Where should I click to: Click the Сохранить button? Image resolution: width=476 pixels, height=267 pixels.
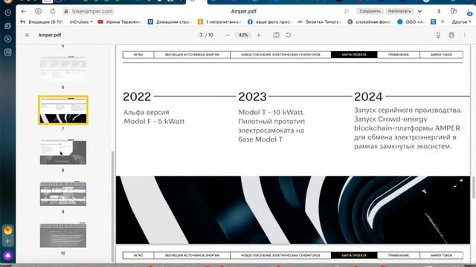370,11
